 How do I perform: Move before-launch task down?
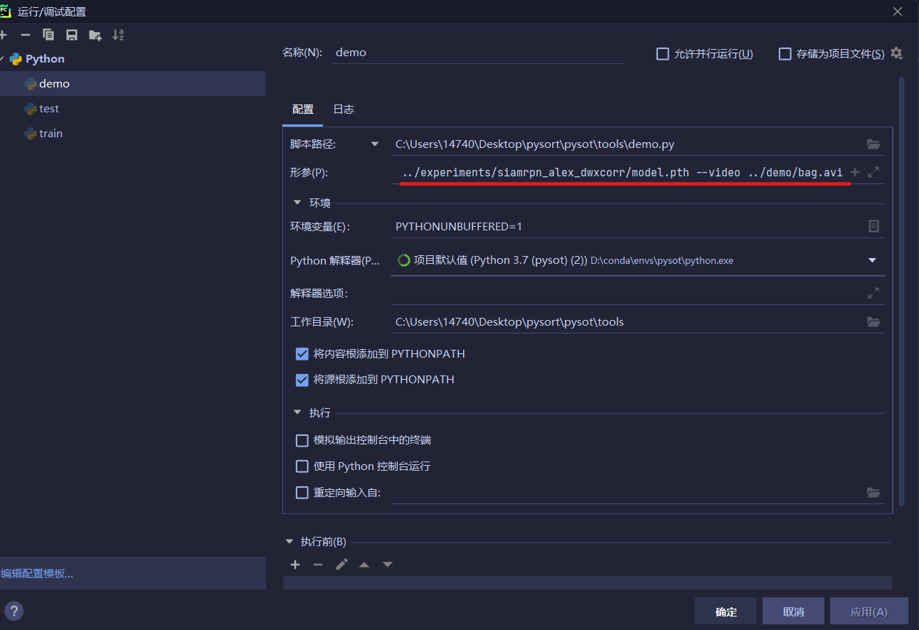click(387, 565)
